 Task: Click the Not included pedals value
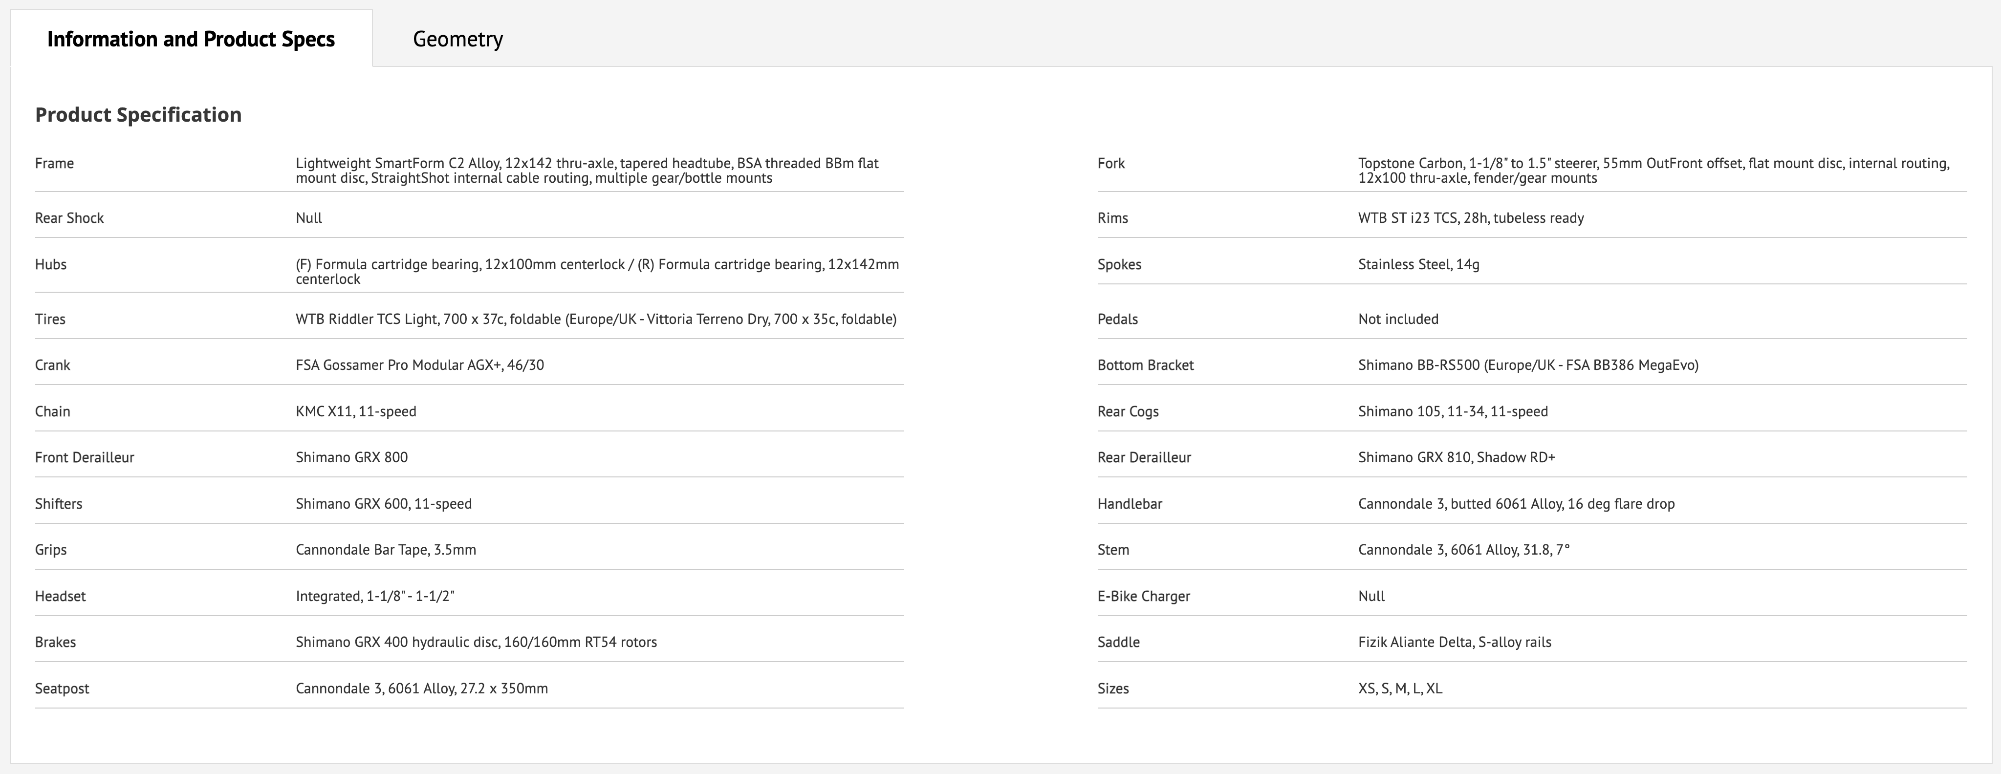[x=1398, y=319]
